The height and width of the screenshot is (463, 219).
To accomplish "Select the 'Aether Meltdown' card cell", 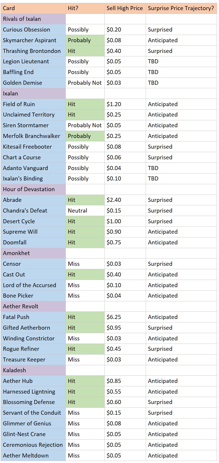I will point(33,455).
